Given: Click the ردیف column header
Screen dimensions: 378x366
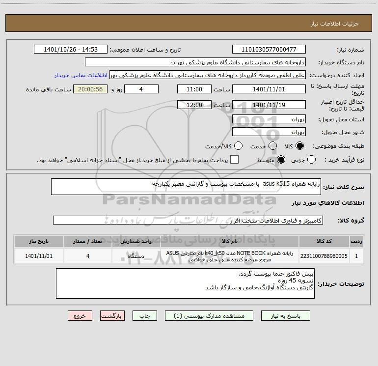Looking at the screenshot, I should click(356, 241).
